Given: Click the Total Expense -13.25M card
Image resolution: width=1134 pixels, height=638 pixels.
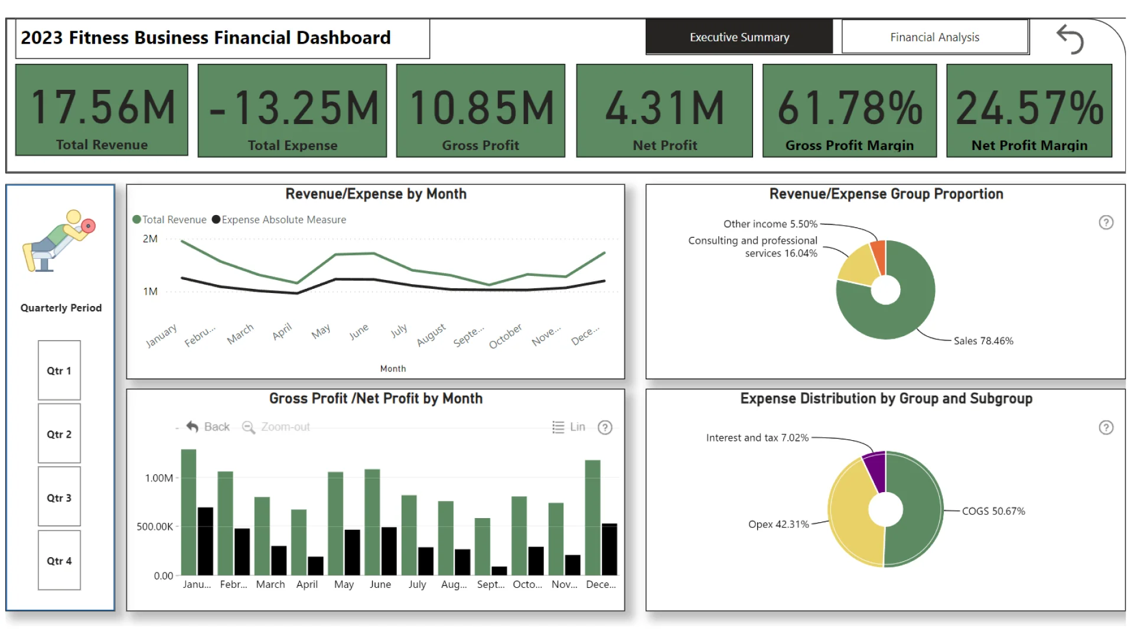Looking at the screenshot, I should 292,110.
